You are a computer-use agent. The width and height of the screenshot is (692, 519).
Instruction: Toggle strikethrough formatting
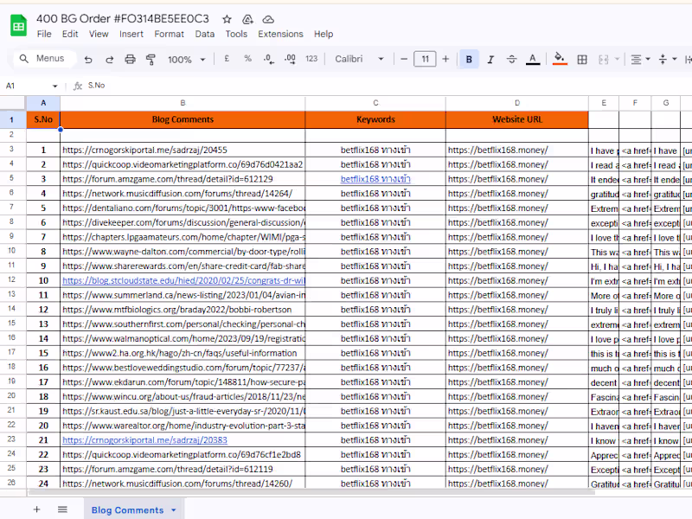[x=511, y=59]
